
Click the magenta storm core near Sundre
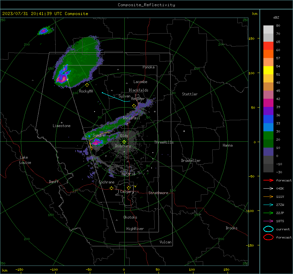click(x=96, y=143)
